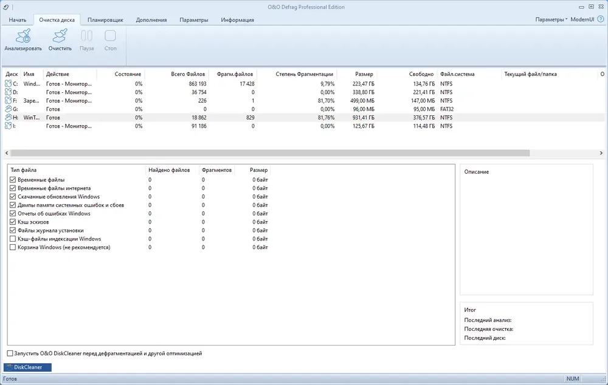
Task: Uncheck Временные файлы интернета checkbox
Action: 13,188
